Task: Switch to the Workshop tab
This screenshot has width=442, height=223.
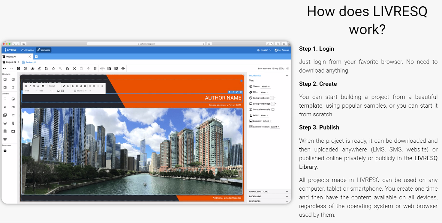Action: pyautogui.click(x=44, y=50)
